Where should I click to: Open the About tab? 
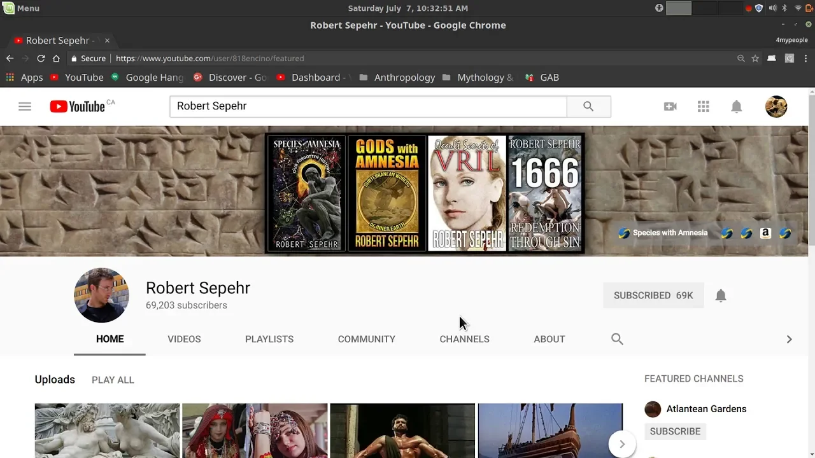(x=549, y=339)
